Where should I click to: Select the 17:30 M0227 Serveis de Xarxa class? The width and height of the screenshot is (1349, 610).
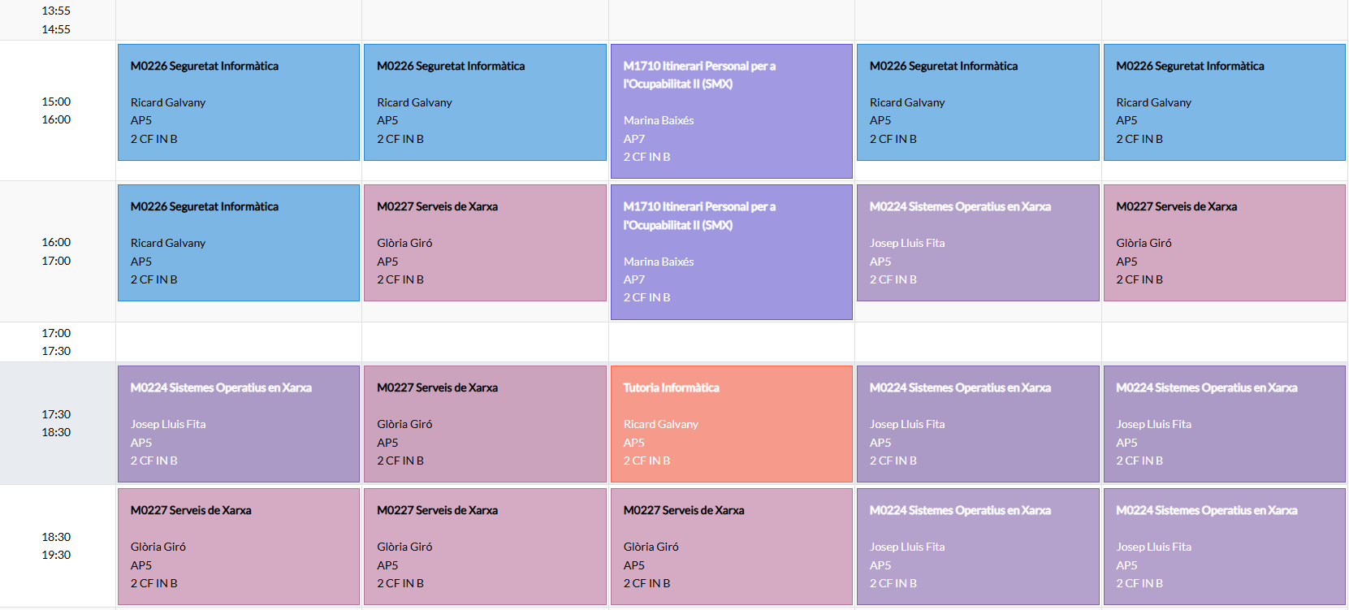tap(485, 423)
